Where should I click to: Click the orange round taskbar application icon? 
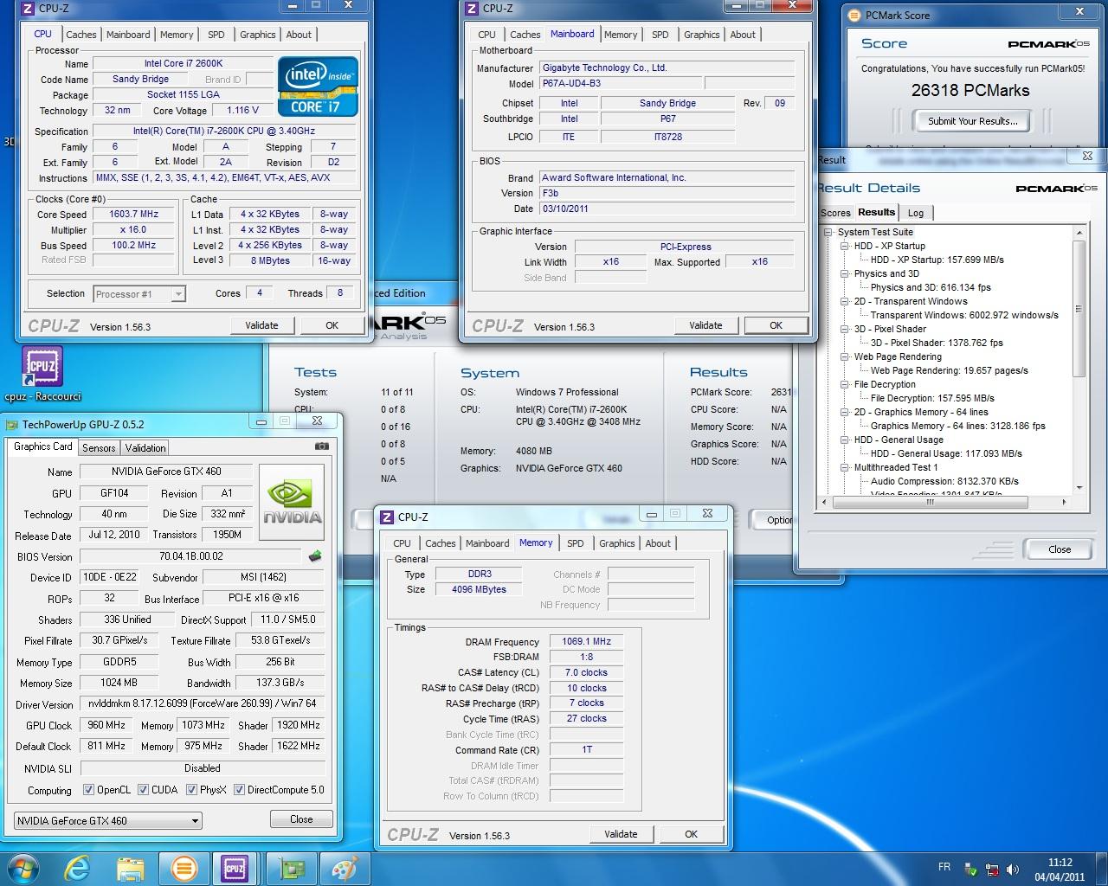coord(183,868)
